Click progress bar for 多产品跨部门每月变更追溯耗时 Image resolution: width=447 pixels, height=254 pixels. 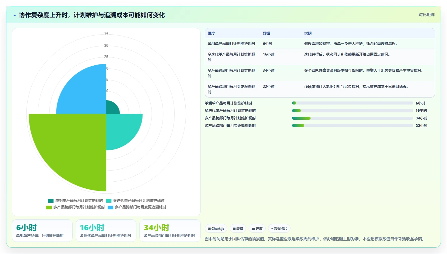352,125
